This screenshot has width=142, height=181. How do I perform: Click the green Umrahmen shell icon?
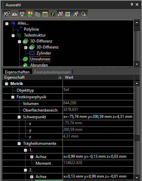coord(25,59)
